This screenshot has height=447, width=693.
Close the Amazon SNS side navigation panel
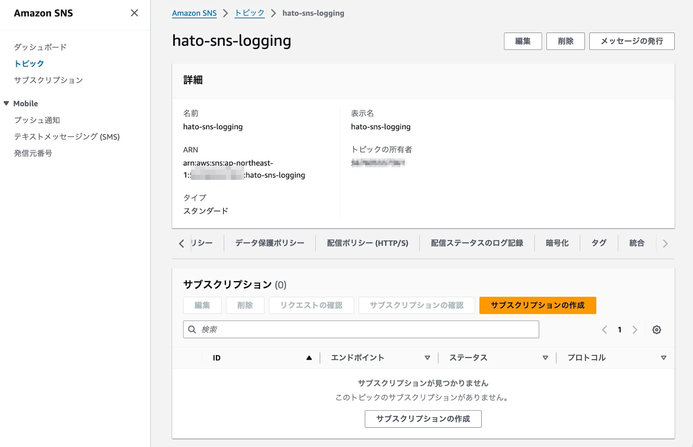[x=134, y=13]
